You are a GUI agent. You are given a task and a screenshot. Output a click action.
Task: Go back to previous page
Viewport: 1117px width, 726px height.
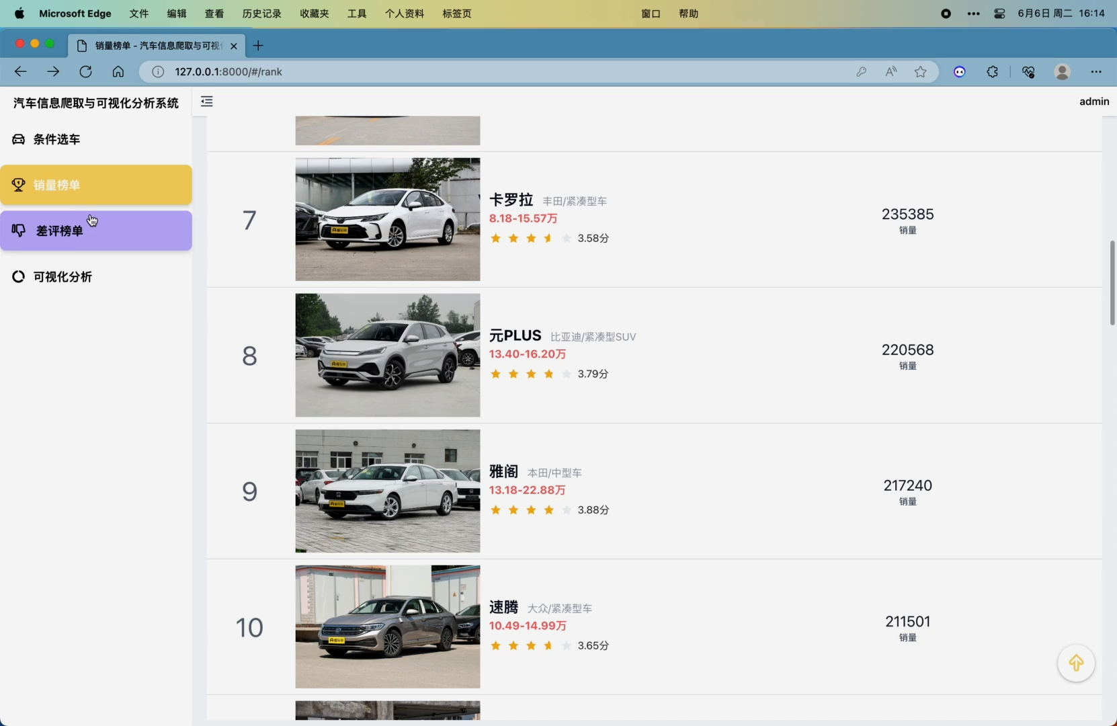tap(21, 72)
